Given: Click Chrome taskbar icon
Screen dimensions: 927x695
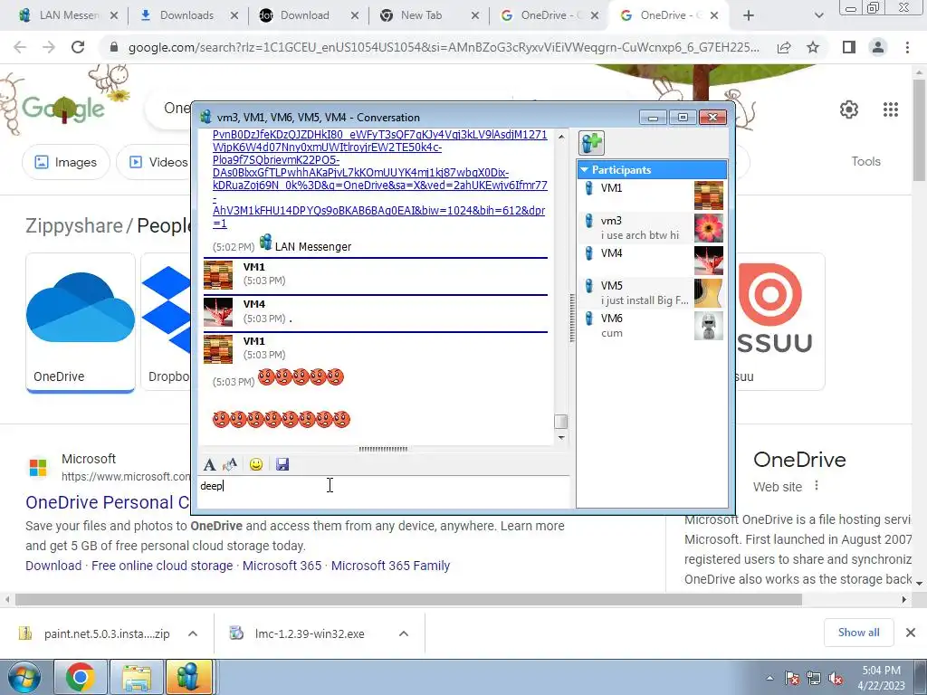Looking at the screenshot, I should click(x=81, y=677).
